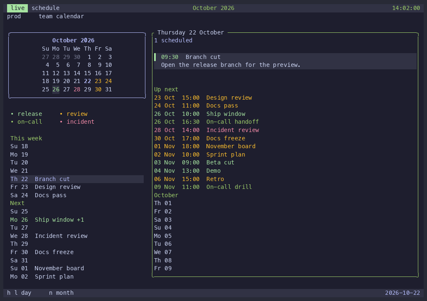
Task: Select day 15 in the calendar grid
Action: pos(87,73)
